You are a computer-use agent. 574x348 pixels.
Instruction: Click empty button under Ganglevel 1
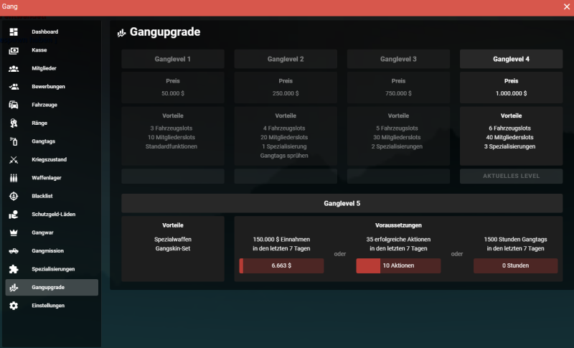173,176
